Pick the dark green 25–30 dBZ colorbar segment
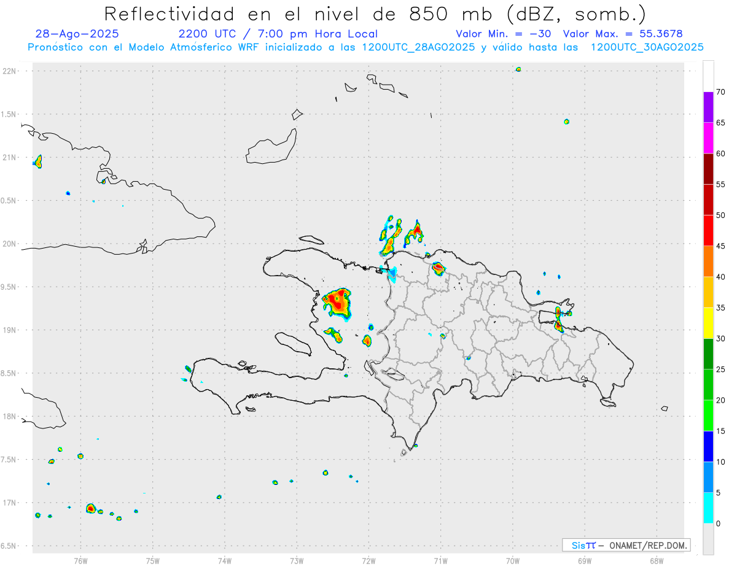 pyautogui.click(x=708, y=354)
